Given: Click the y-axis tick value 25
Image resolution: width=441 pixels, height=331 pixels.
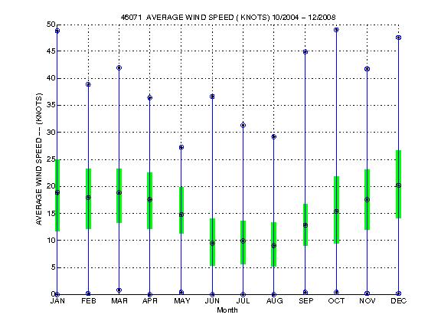Looking at the screenshot, I should click(51, 159).
